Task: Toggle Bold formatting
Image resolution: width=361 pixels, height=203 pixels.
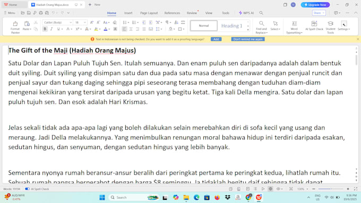Action: pos(45,29)
